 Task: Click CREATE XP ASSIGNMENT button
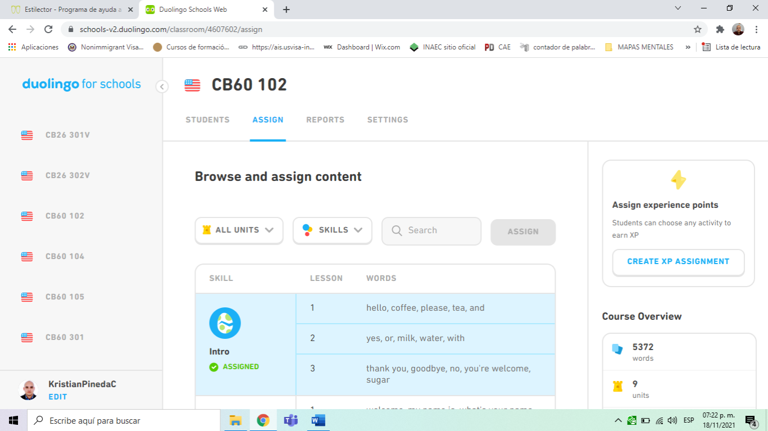(678, 262)
